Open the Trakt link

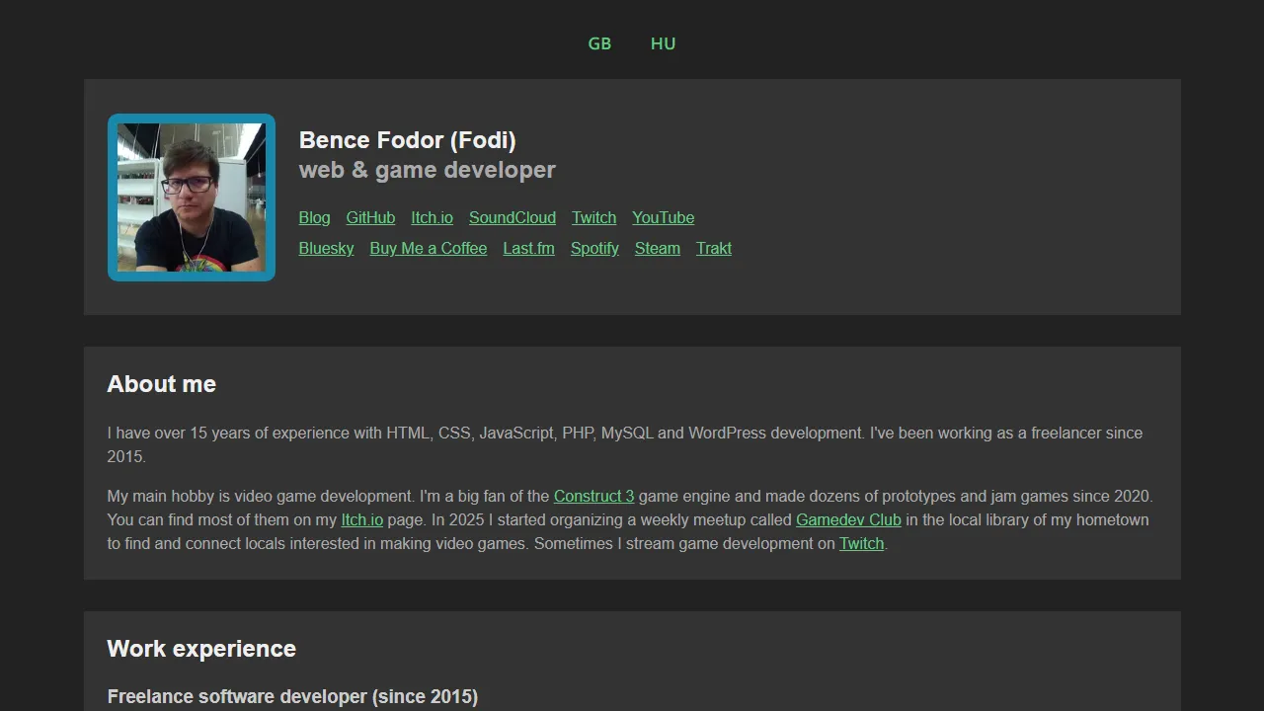pos(714,248)
